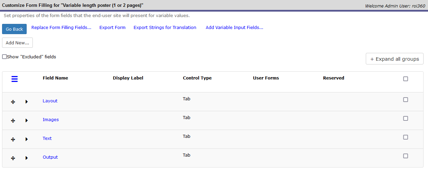This screenshot has width=428, height=174.
Task: Click the move handle for Text row
Action: (13, 139)
